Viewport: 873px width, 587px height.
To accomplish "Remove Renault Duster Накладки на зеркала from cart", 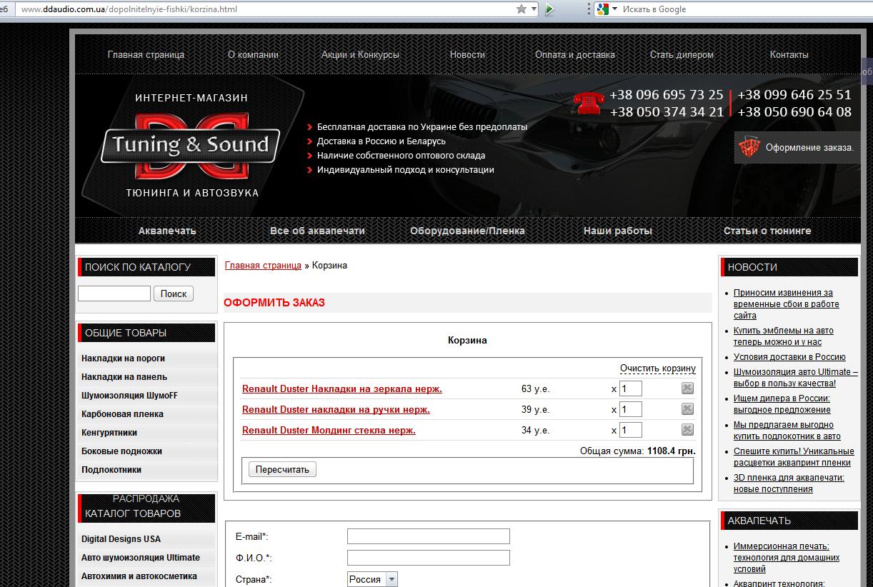I will pyautogui.click(x=687, y=388).
